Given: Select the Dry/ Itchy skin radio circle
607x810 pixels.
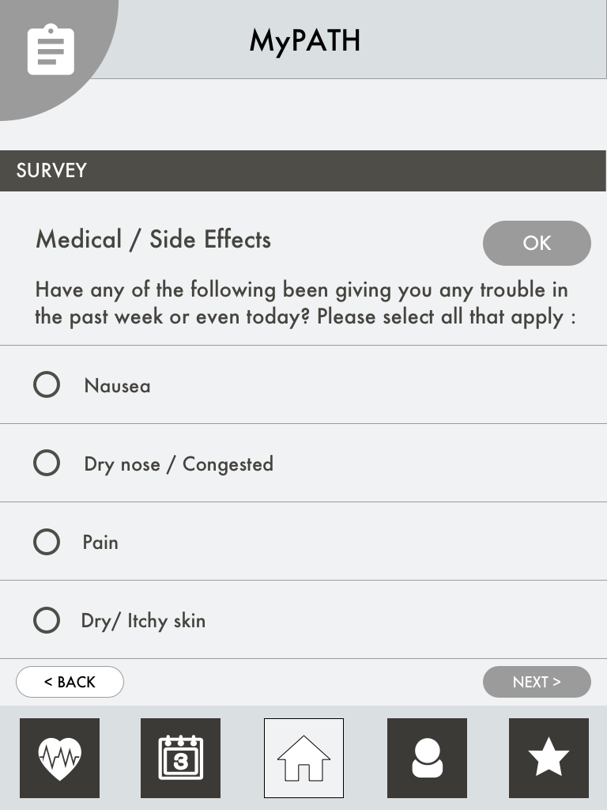Looking at the screenshot, I should coord(47,620).
